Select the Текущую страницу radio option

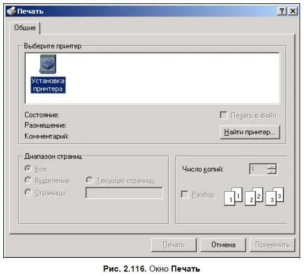pyautogui.click(x=90, y=180)
